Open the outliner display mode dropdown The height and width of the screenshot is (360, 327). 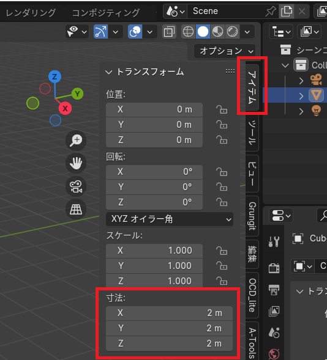coord(309,31)
